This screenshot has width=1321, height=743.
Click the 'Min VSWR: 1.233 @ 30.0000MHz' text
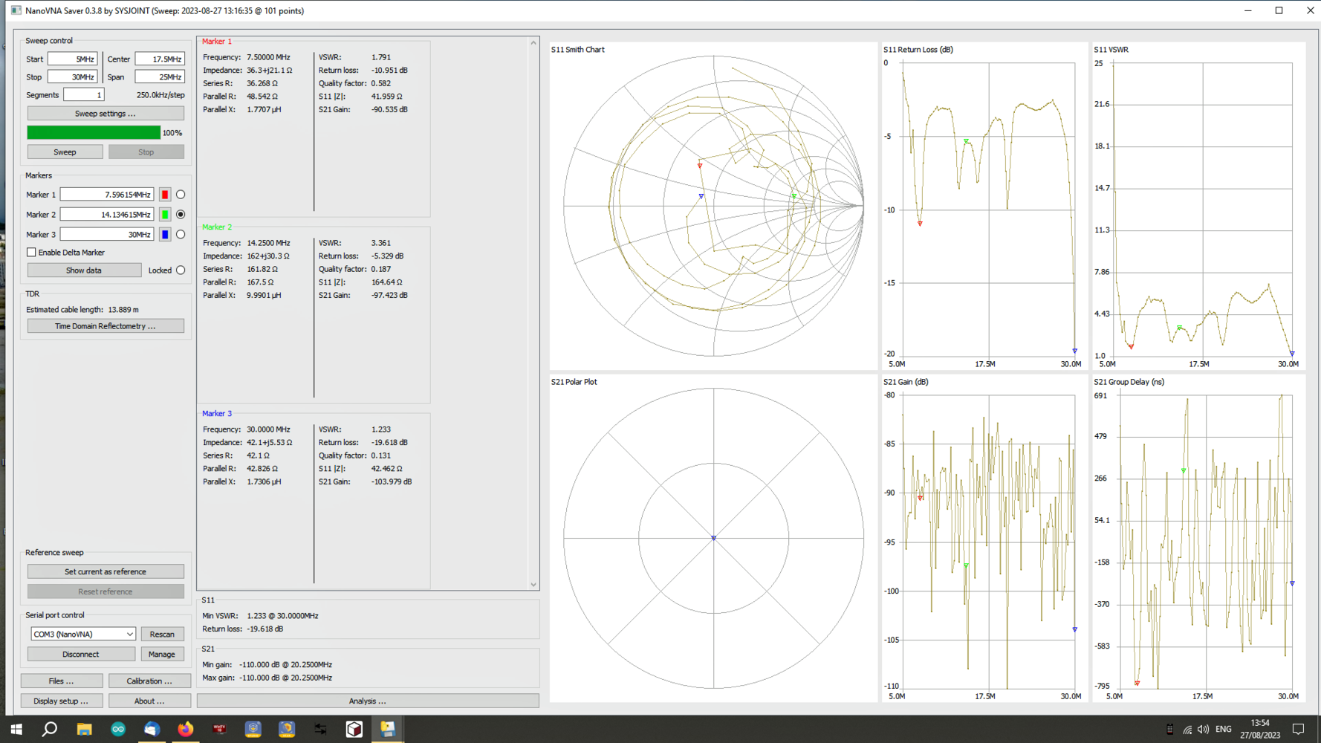click(x=260, y=616)
